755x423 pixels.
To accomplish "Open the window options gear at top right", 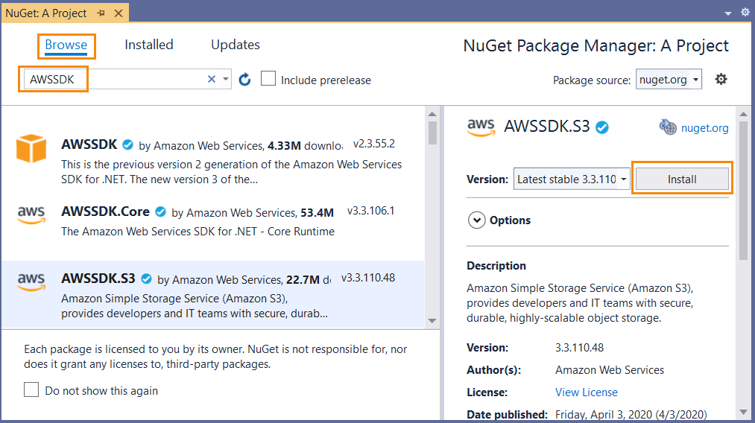I will (x=745, y=12).
